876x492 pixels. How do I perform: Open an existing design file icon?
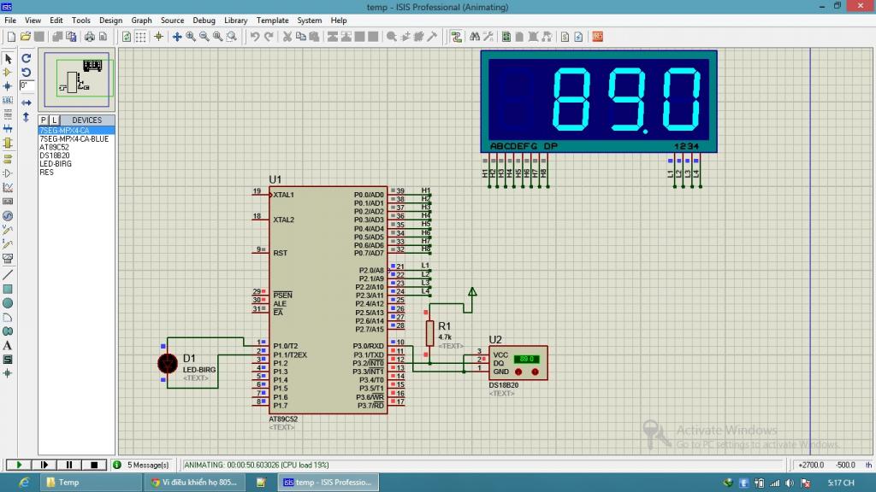(26, 37)
